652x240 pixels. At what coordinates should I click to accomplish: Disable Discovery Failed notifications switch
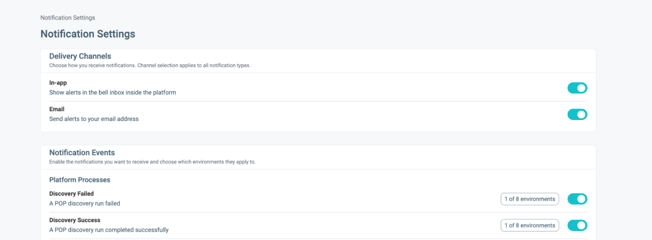[x=577, y=199]
